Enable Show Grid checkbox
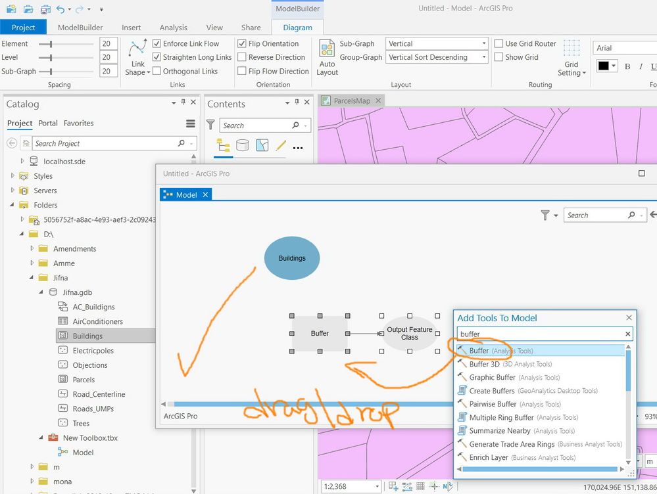This screenshot has width=657, height=494. click(x=499, y=57)
